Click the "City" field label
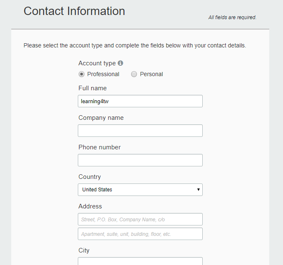 point(84,250)
